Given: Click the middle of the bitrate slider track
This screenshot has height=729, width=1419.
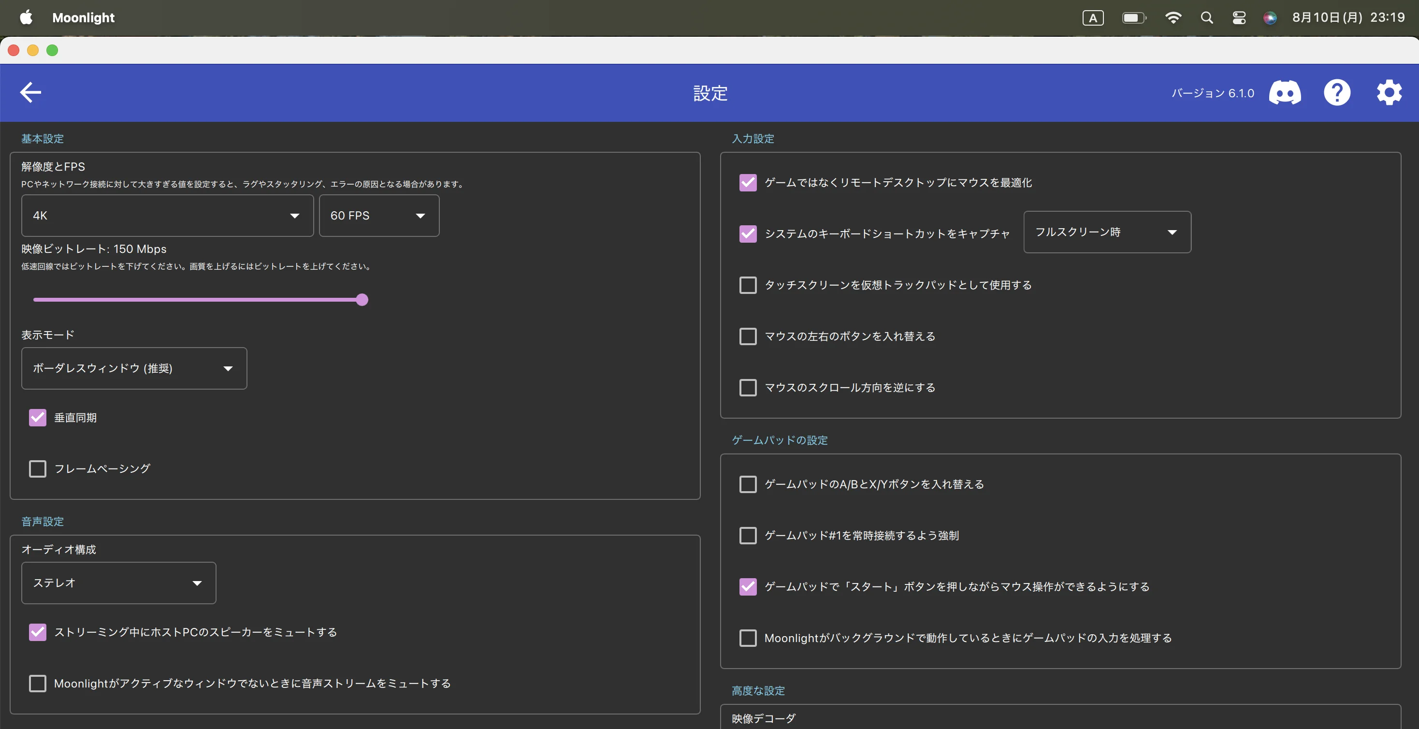Looking at the screenshot, I should click(x=197, y=300).
